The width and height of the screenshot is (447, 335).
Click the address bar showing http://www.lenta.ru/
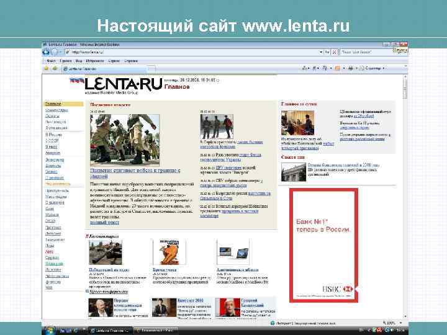[x=191, y=52]
